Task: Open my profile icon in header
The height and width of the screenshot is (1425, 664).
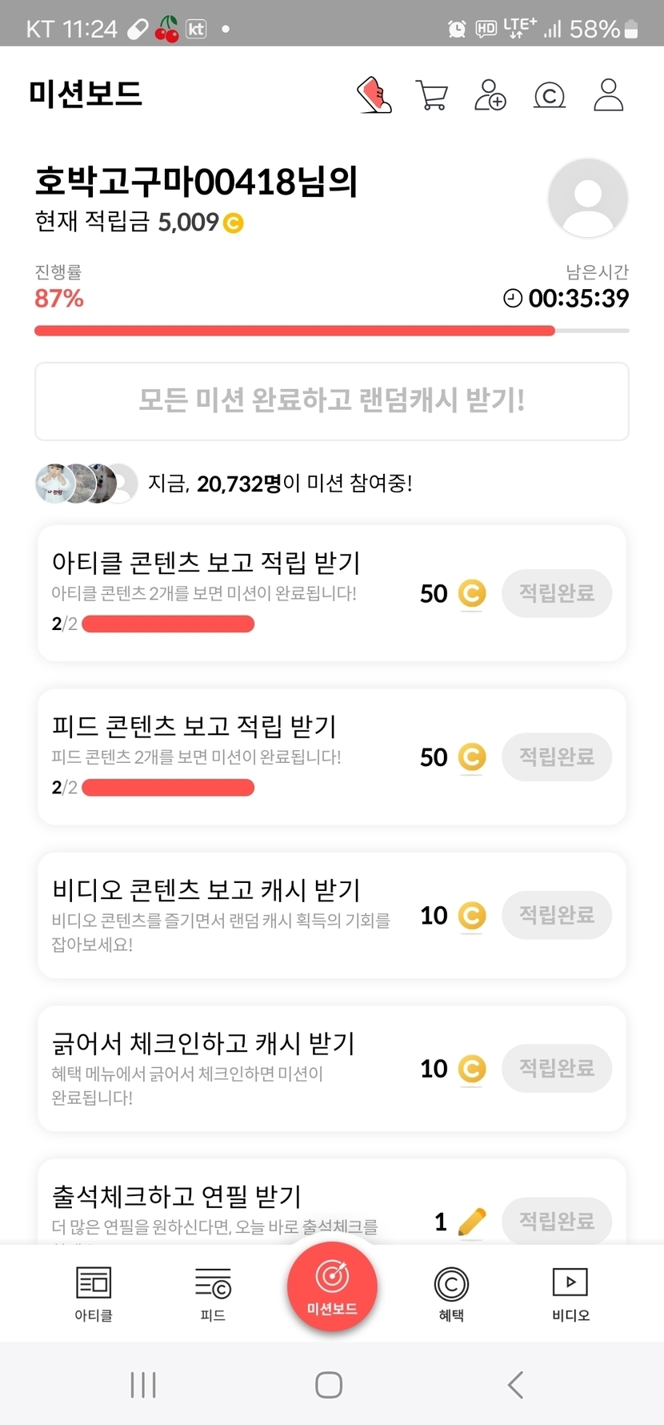Action: coord(608,95)
